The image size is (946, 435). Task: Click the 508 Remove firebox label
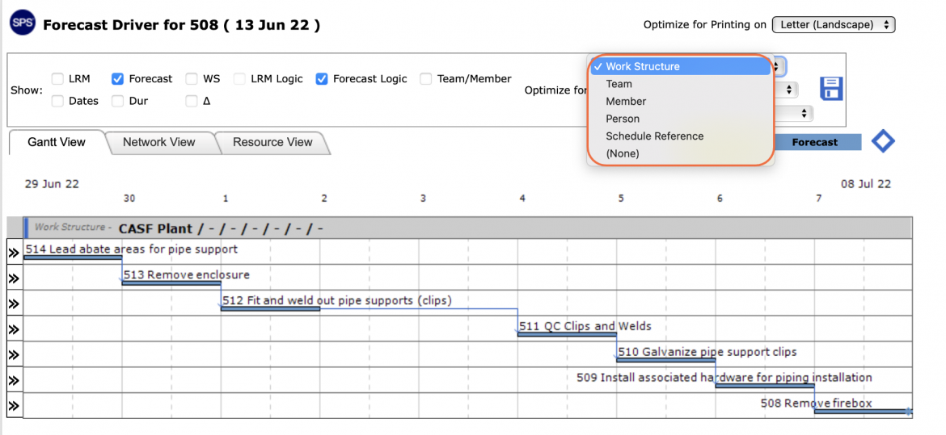coord(817,403)
